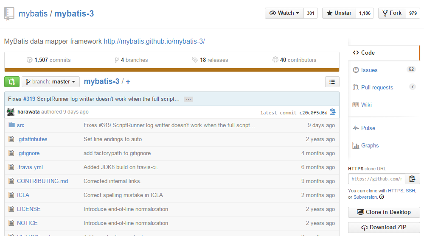Open 'Added JDK8 build on travis-ci.' commit
Viewport: 424px width, 236px height.
click(121, 167)
